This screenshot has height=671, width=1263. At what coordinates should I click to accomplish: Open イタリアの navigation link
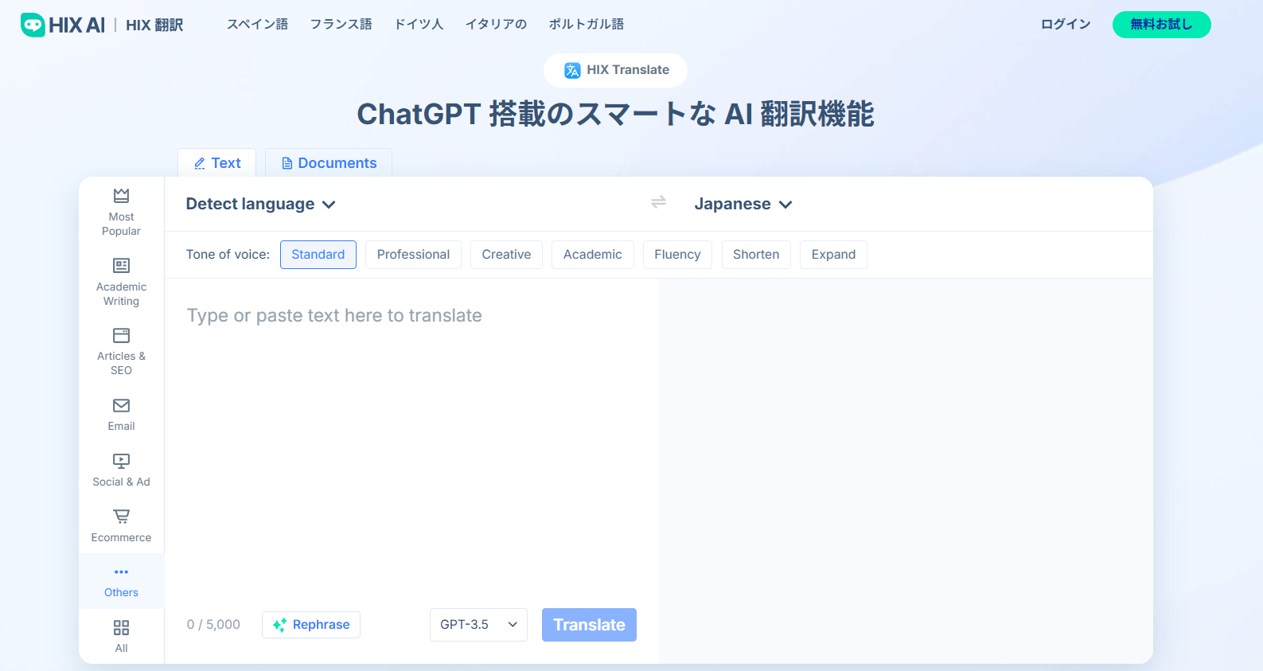click(497, 25)
